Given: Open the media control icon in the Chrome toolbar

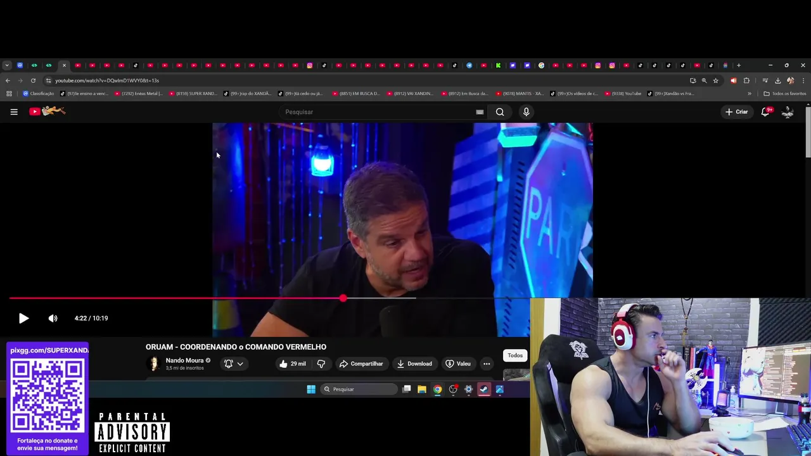Looking at the screenshot, I should (765, 80).
